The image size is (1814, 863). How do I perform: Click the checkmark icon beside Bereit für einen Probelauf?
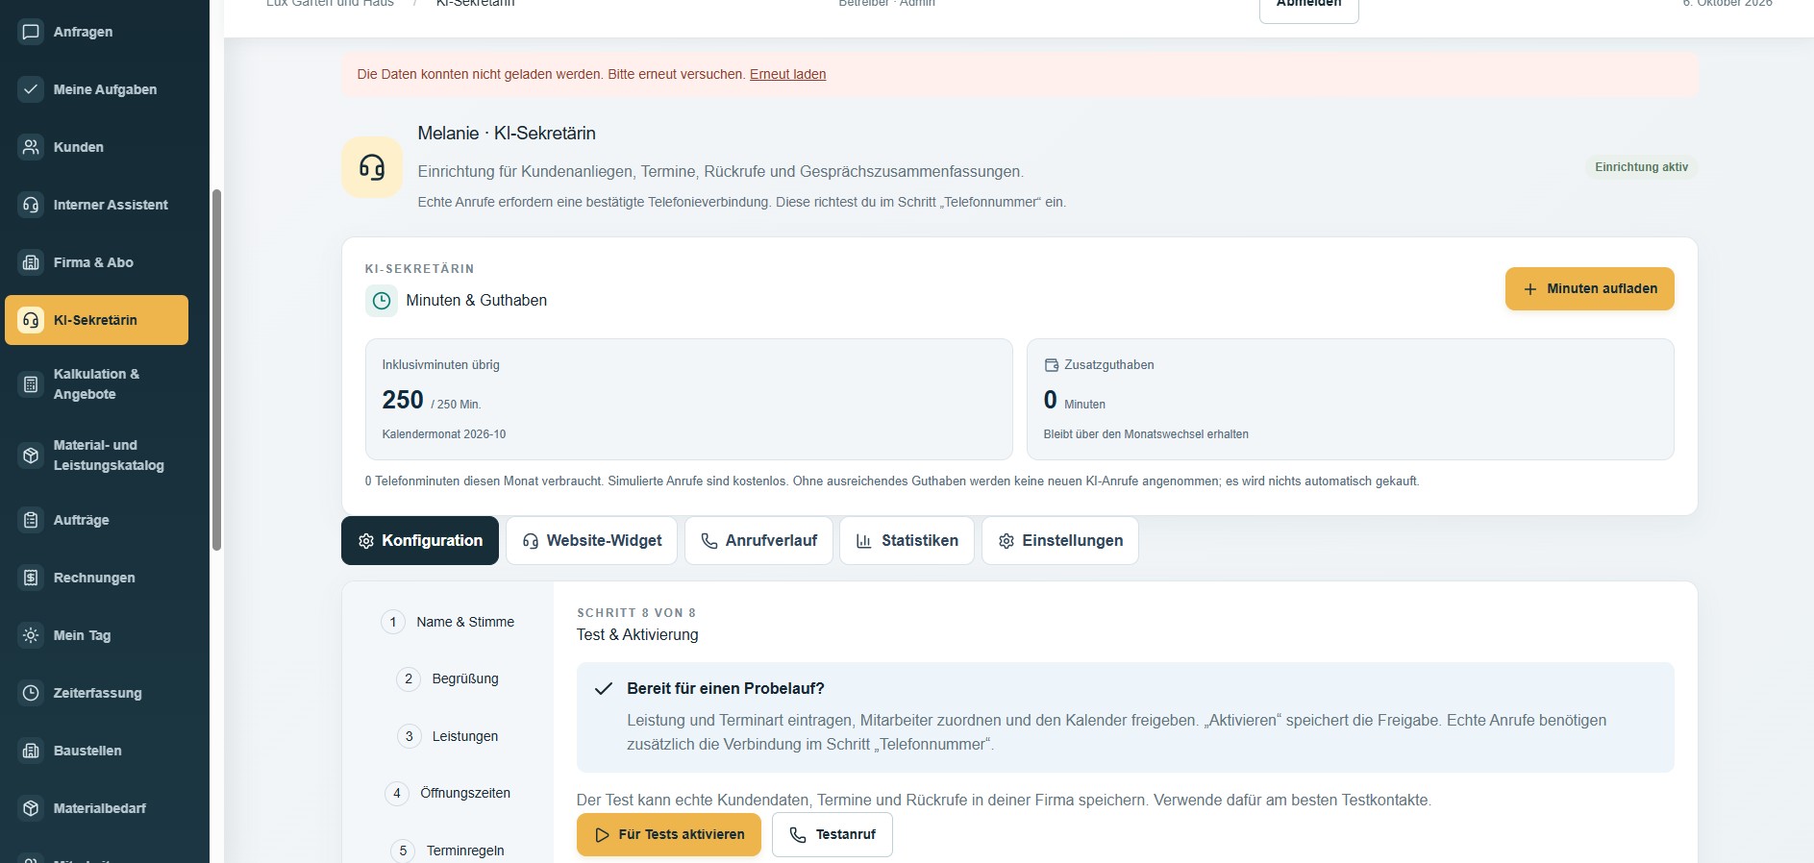tap(604, 688)
